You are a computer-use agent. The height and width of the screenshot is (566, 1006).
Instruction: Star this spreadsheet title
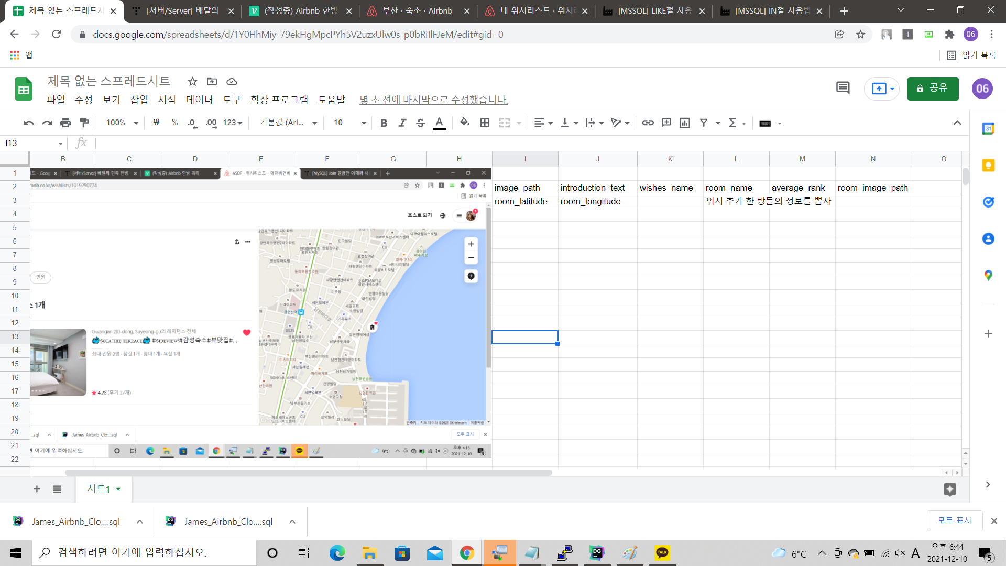click(192, 82)
